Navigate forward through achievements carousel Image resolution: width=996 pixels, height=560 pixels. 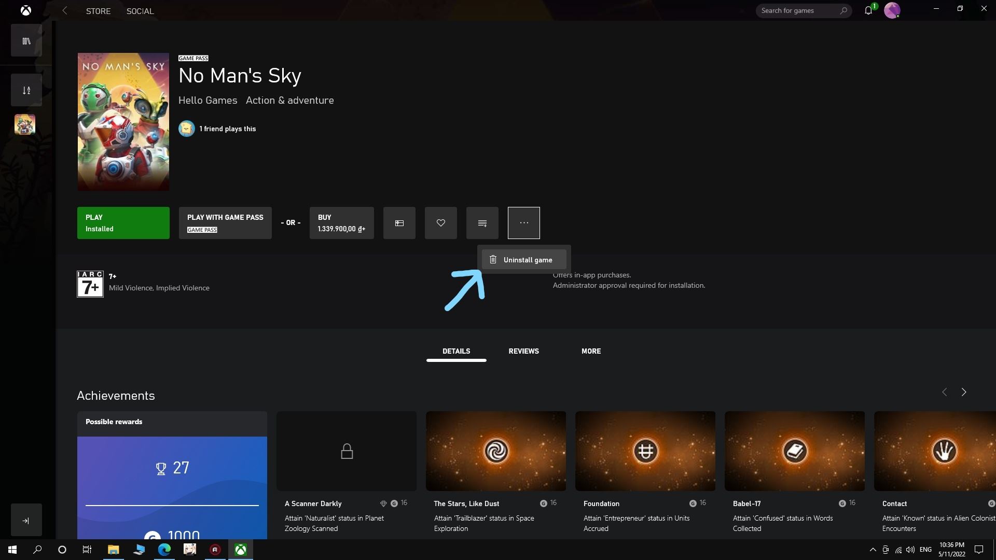click(963, 393)
